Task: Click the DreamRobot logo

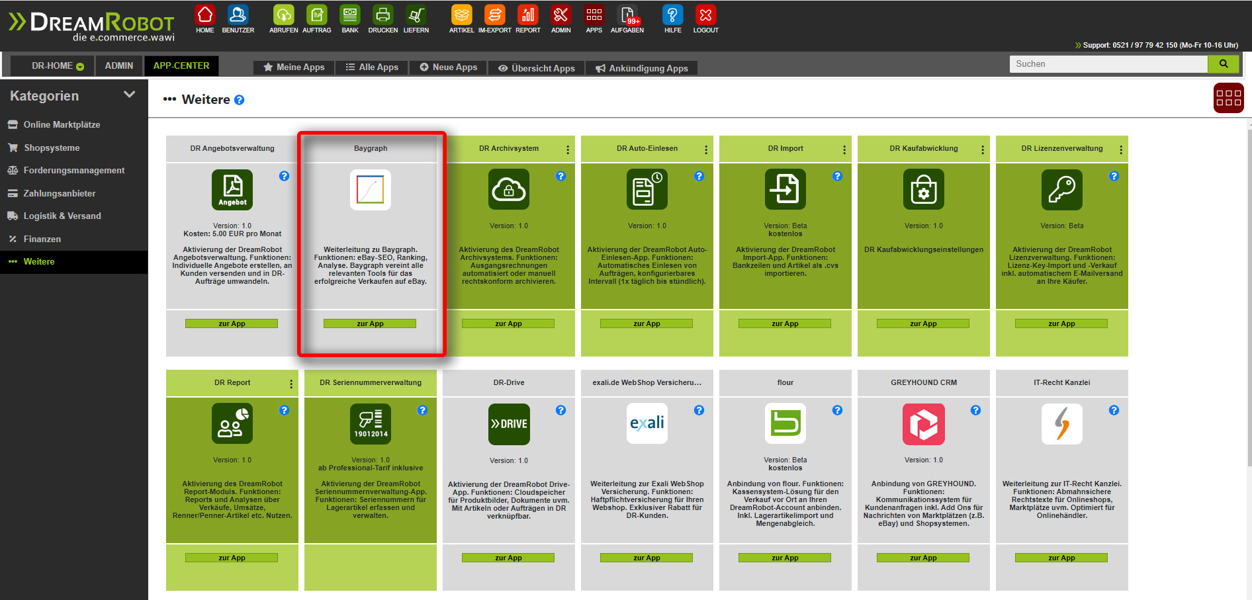Action: pyautogui.click(x=91, y=26)
